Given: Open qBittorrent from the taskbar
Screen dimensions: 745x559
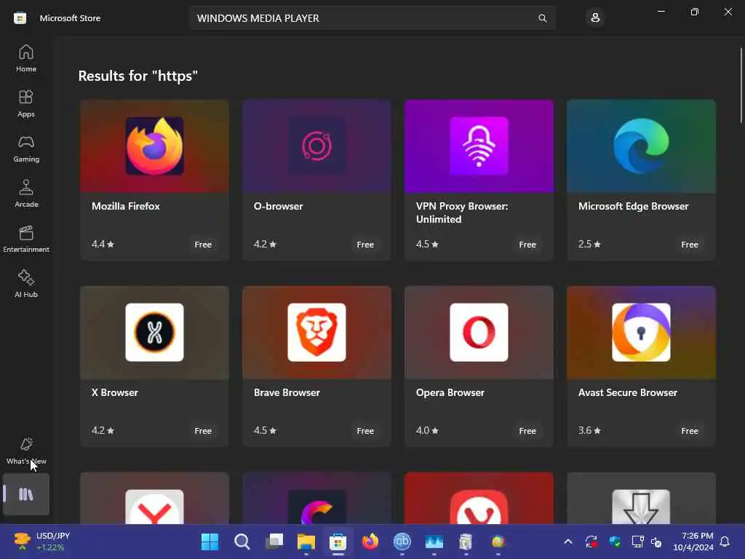Looking at the screenshot, I should pyautogui.click(x=402, y=542).
